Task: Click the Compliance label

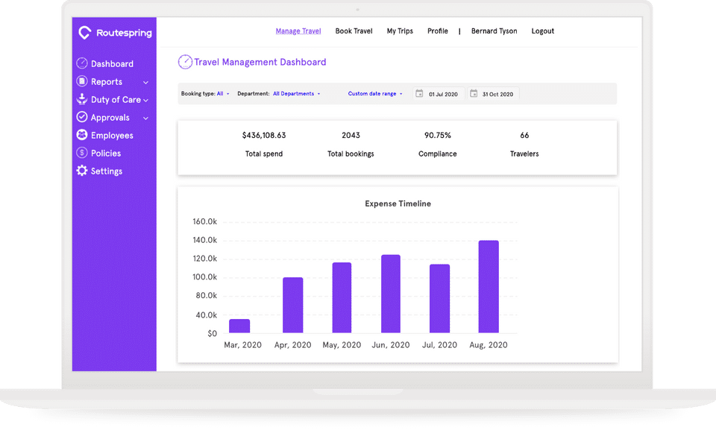Action: 438,154
